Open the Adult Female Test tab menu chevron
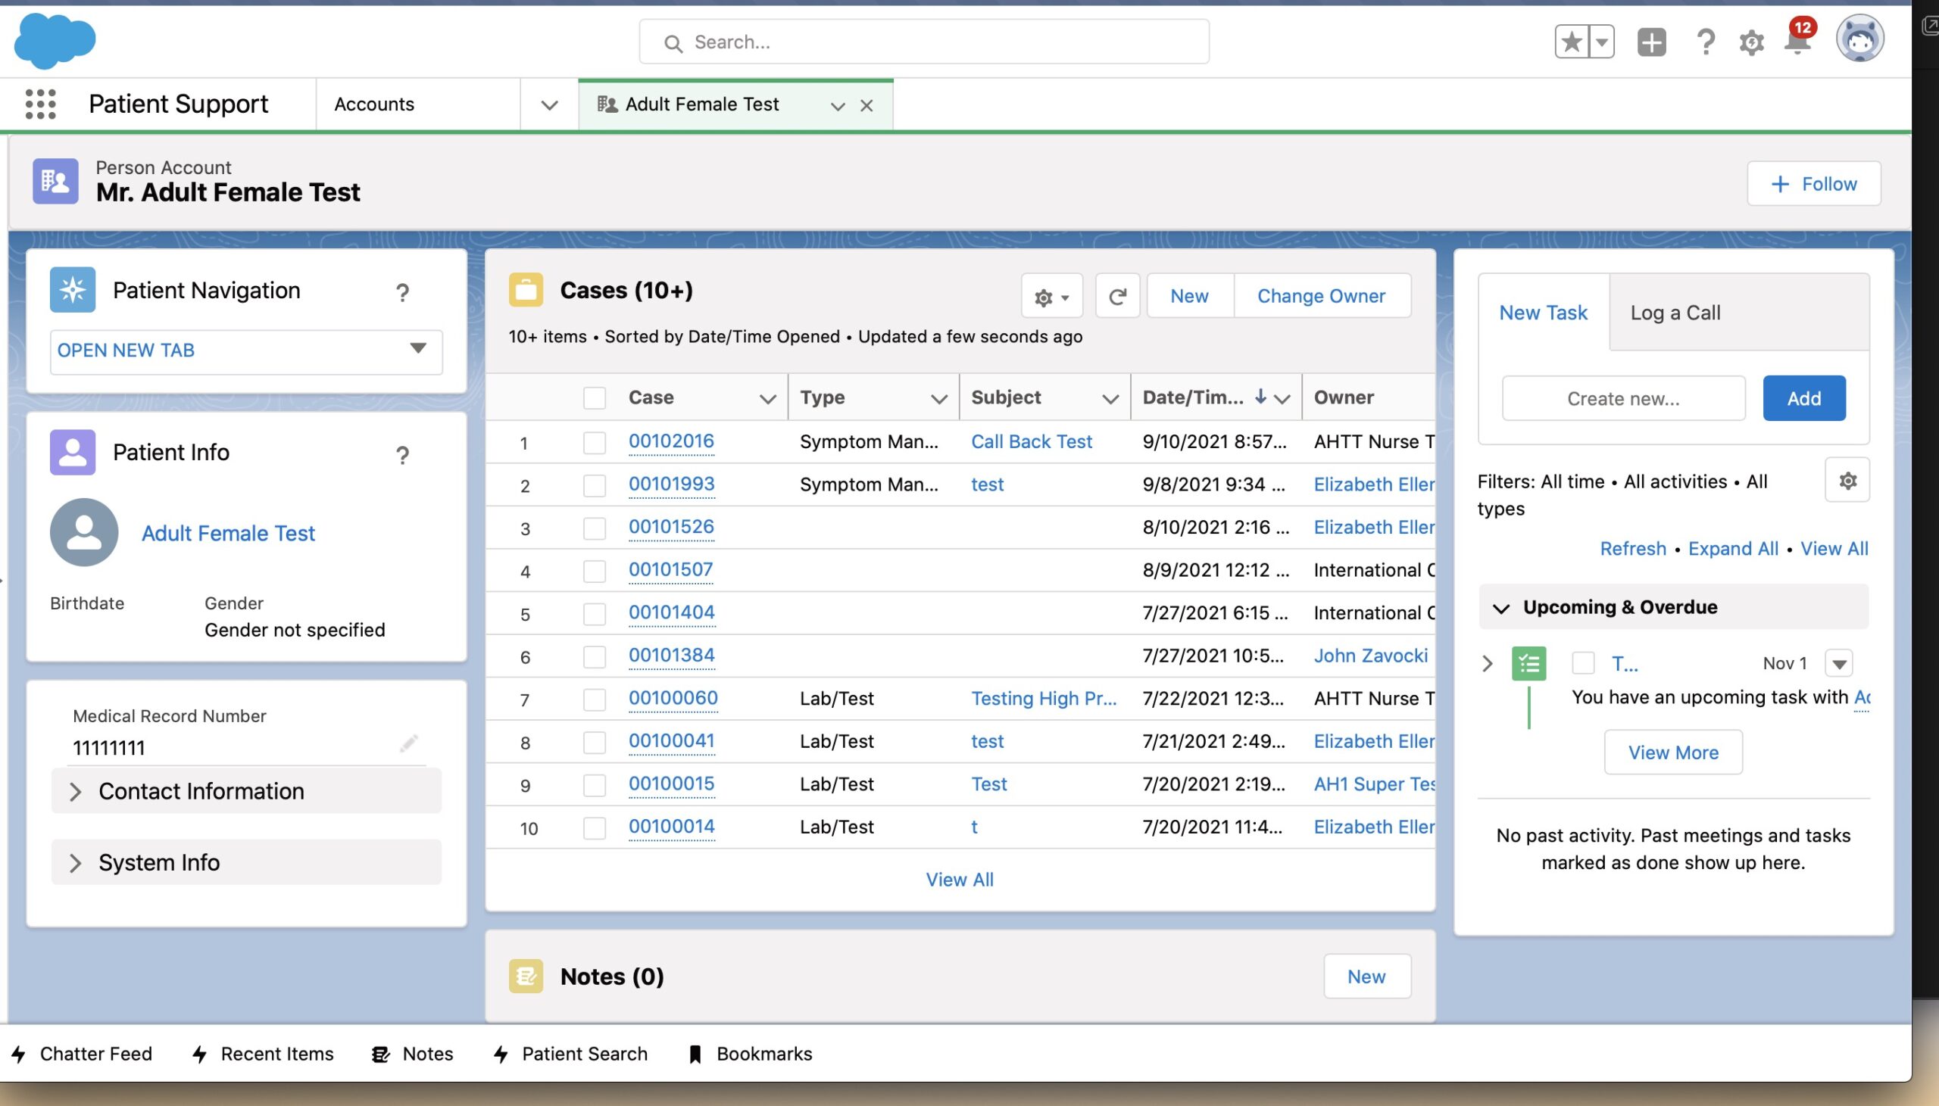 pyautogui.click(x=837, y=105)
